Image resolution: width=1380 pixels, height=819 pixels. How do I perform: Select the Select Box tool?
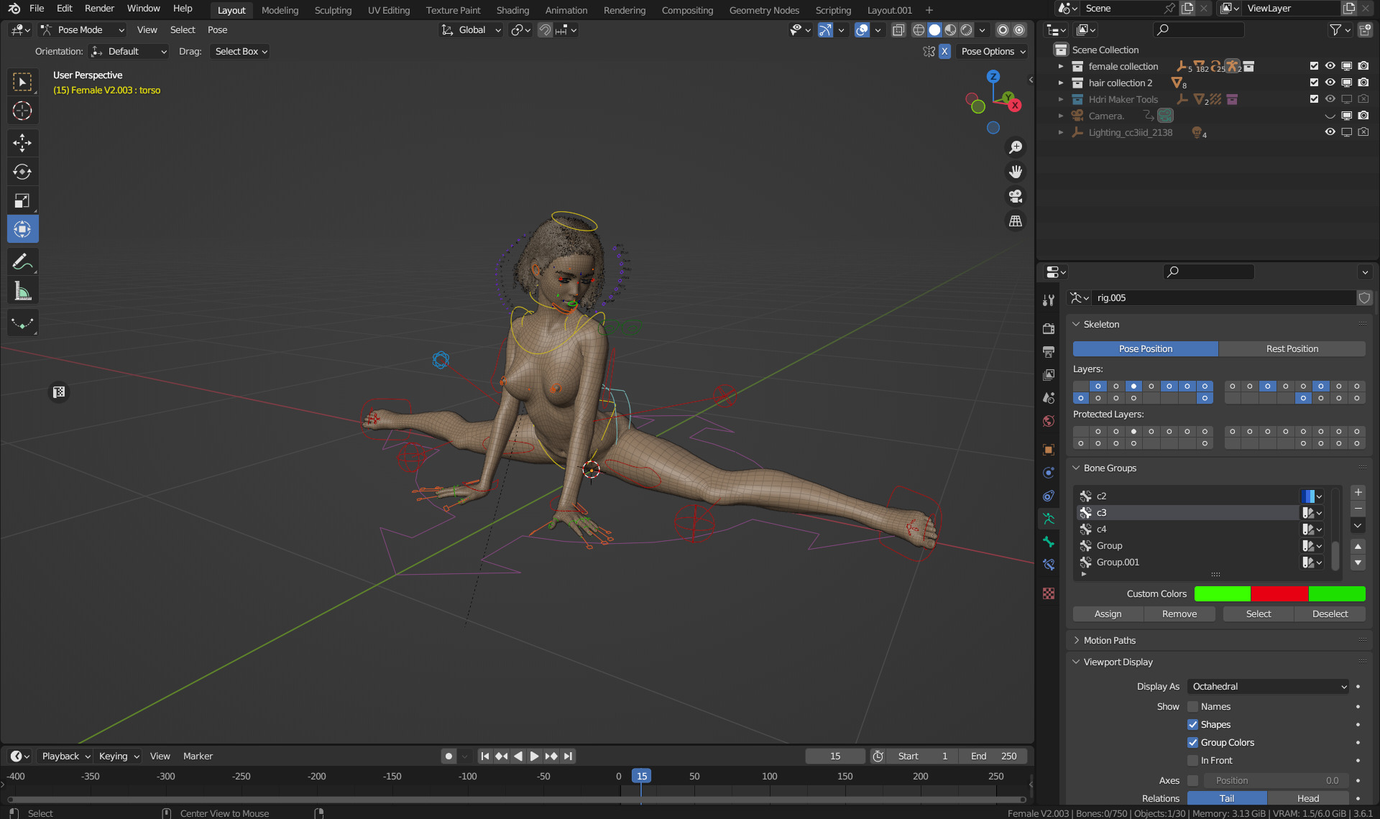[22, 83]
